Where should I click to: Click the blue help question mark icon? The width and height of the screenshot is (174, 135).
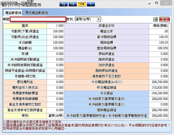(x=91, y=4)
